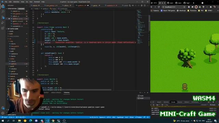Open File Explorer from the taskbar
219x123 pixels.
point(20,121)
